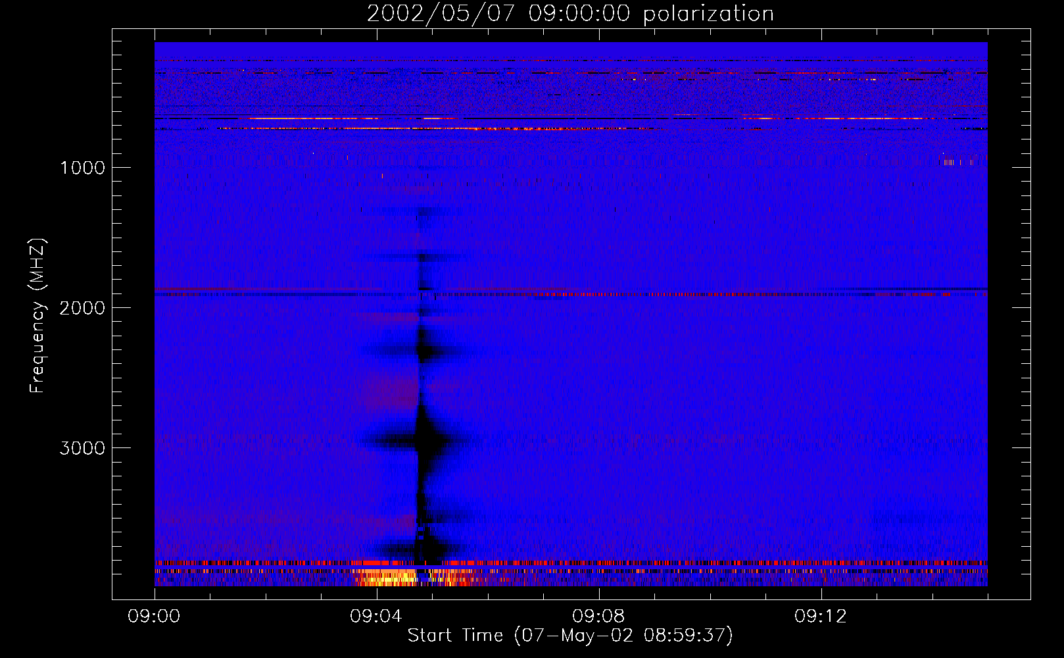1064x658 pixels.
Task: Click the 1000 frequency tick label
Action: [83, 168]
